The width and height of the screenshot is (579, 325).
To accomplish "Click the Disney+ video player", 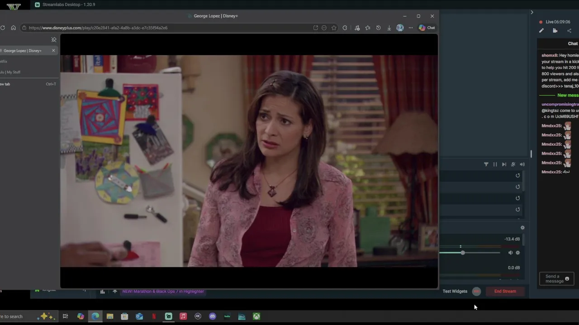I will [249, 161].
